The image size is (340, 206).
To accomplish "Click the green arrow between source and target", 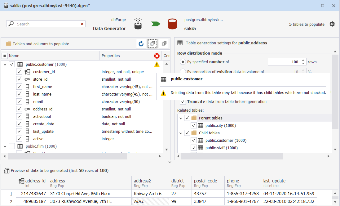I will click(x=156, y=24).
